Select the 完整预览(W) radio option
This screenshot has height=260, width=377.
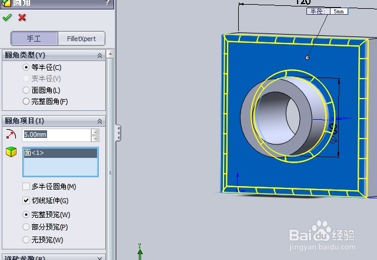pos(26,214)
